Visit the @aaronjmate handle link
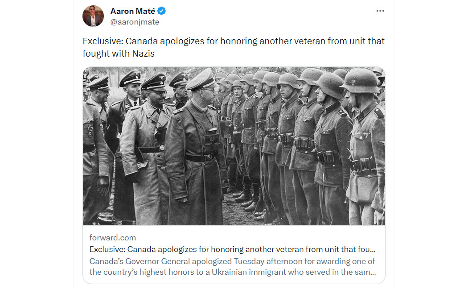The width and height of the screenshot is (468, 289). pos(135,22)
